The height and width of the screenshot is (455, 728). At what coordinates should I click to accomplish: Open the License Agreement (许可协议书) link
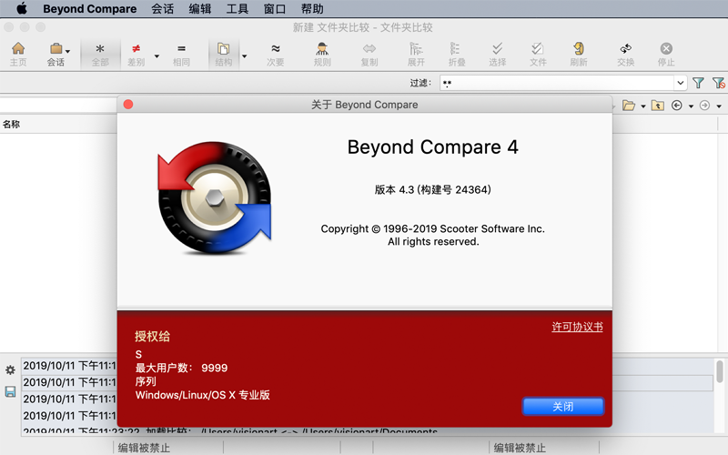[577, 327]
